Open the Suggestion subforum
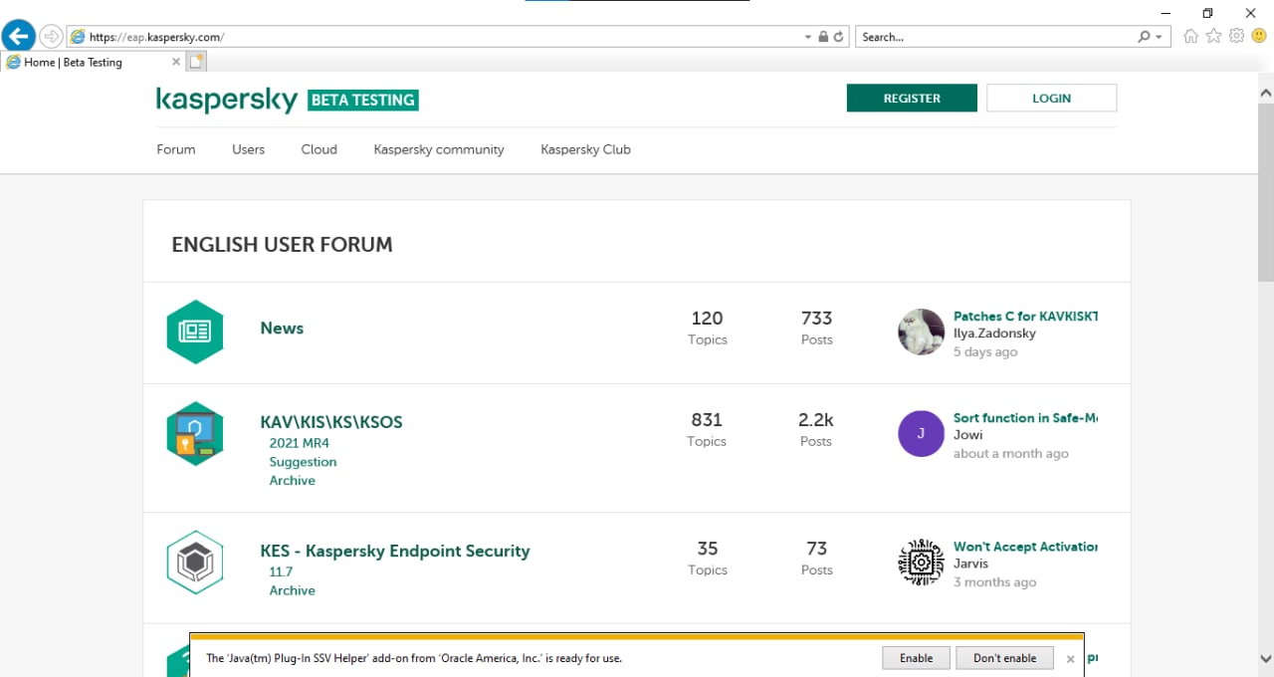Screen dimensions: 1274x677 click(x=303, y=462)
